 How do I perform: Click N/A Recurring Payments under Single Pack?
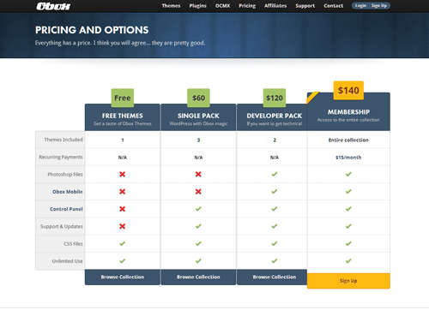pos(198,158)
